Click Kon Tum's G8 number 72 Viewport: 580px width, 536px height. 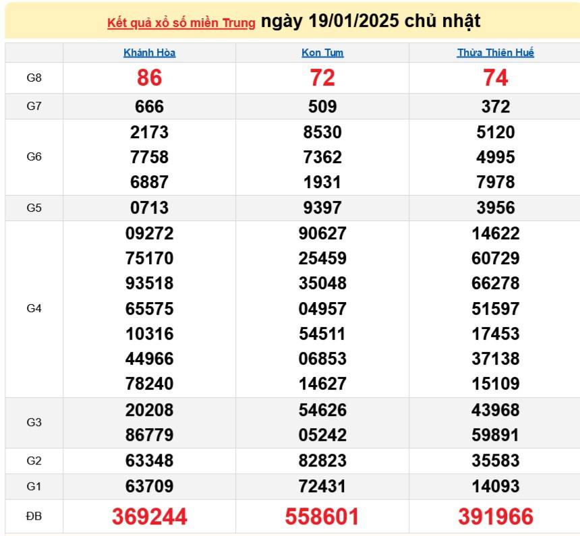point(322,78)
